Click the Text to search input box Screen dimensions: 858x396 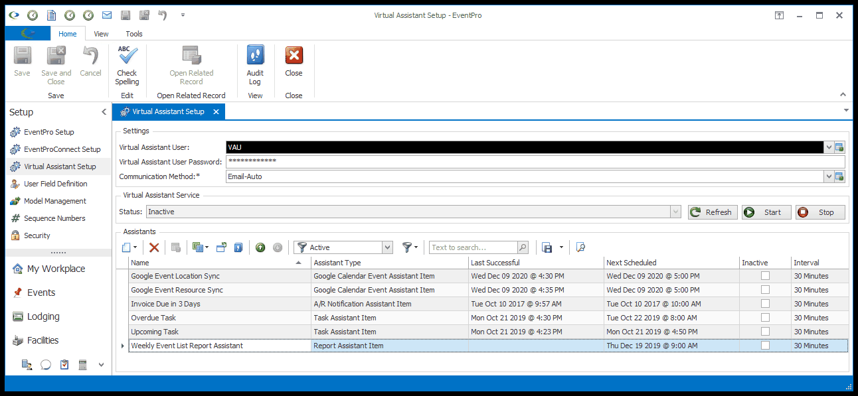coord(473,247)
